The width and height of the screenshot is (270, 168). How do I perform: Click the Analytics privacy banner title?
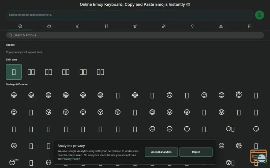71,146
